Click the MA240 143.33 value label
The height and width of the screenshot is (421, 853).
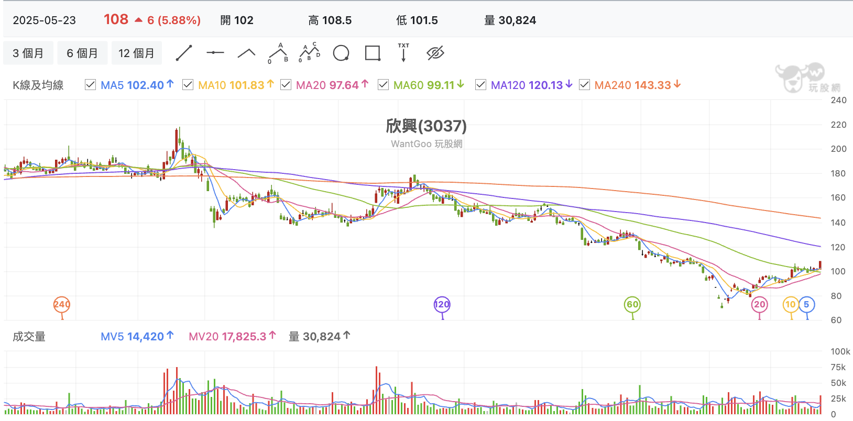tap(638, 85)
